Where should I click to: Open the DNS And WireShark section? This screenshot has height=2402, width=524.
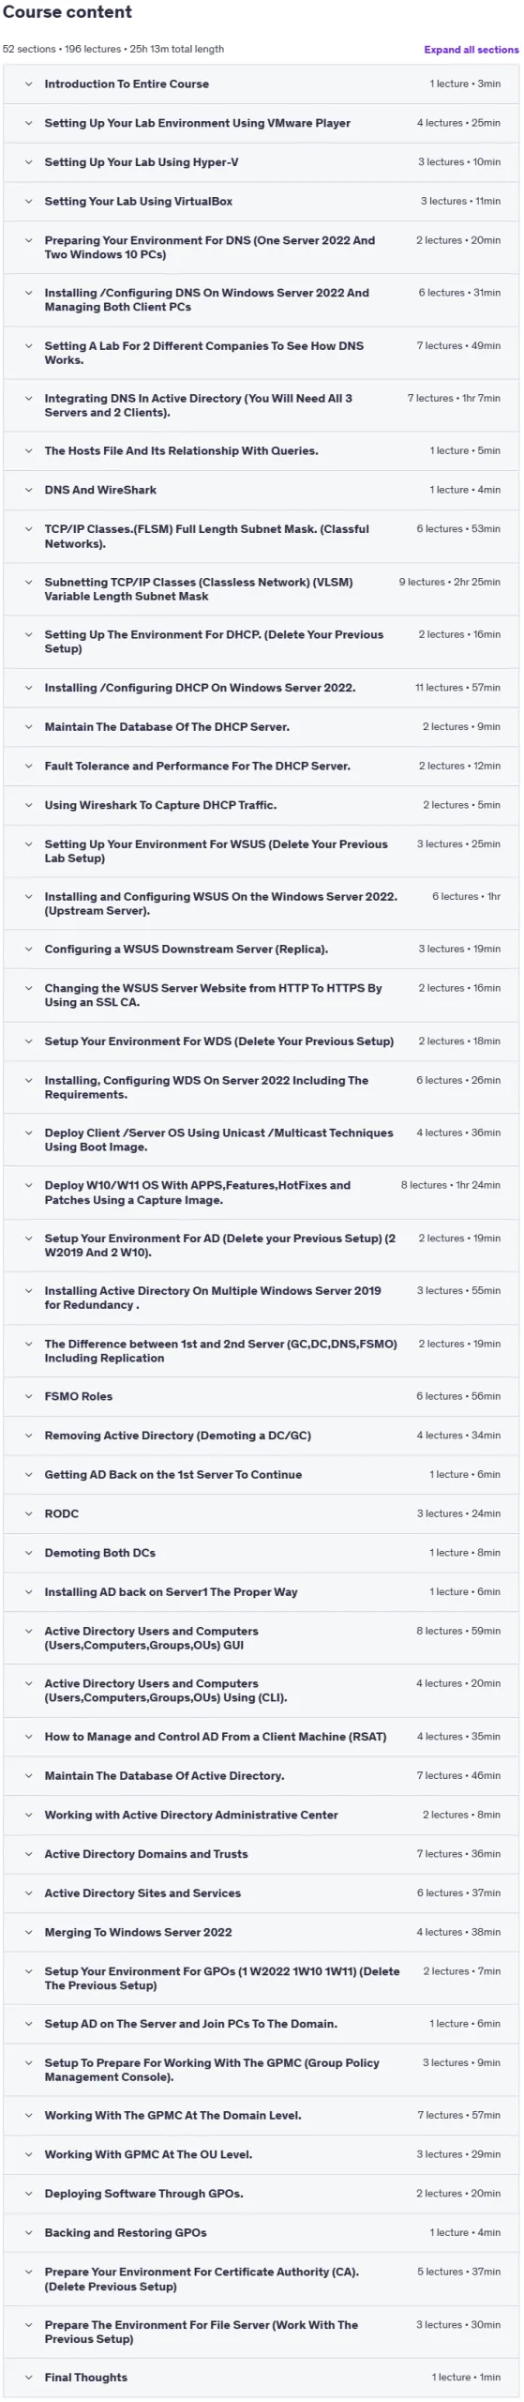click(261, 490)
